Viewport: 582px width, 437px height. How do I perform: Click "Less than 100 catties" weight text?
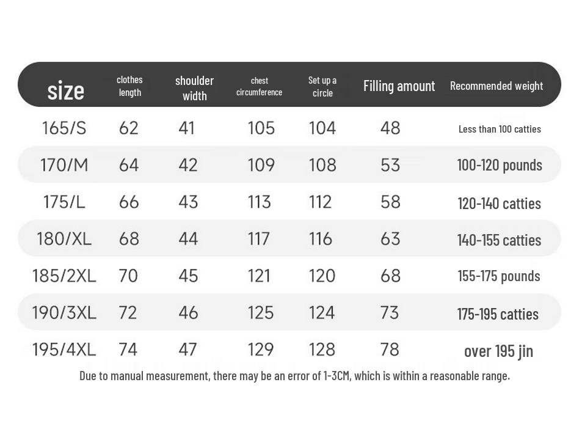click(x=500, y=129)
